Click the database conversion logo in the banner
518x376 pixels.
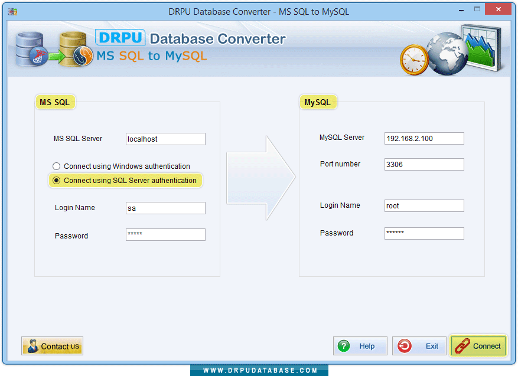pyautogui.click(x=54, y=49)
